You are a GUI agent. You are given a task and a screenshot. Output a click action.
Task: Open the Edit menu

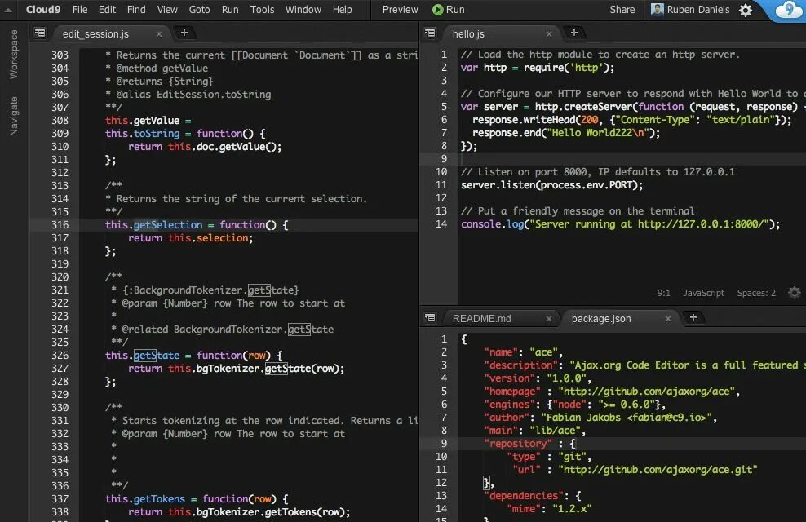tap(107, 9)
